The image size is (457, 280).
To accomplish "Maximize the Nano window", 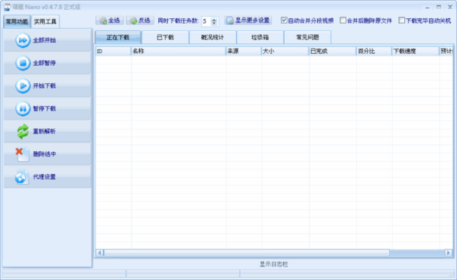I will pos(439,7).
